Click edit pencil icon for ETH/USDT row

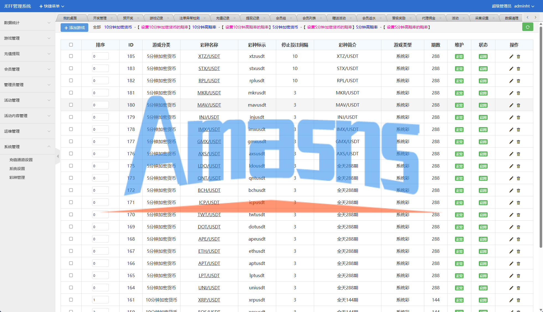(x=511, y=251)
